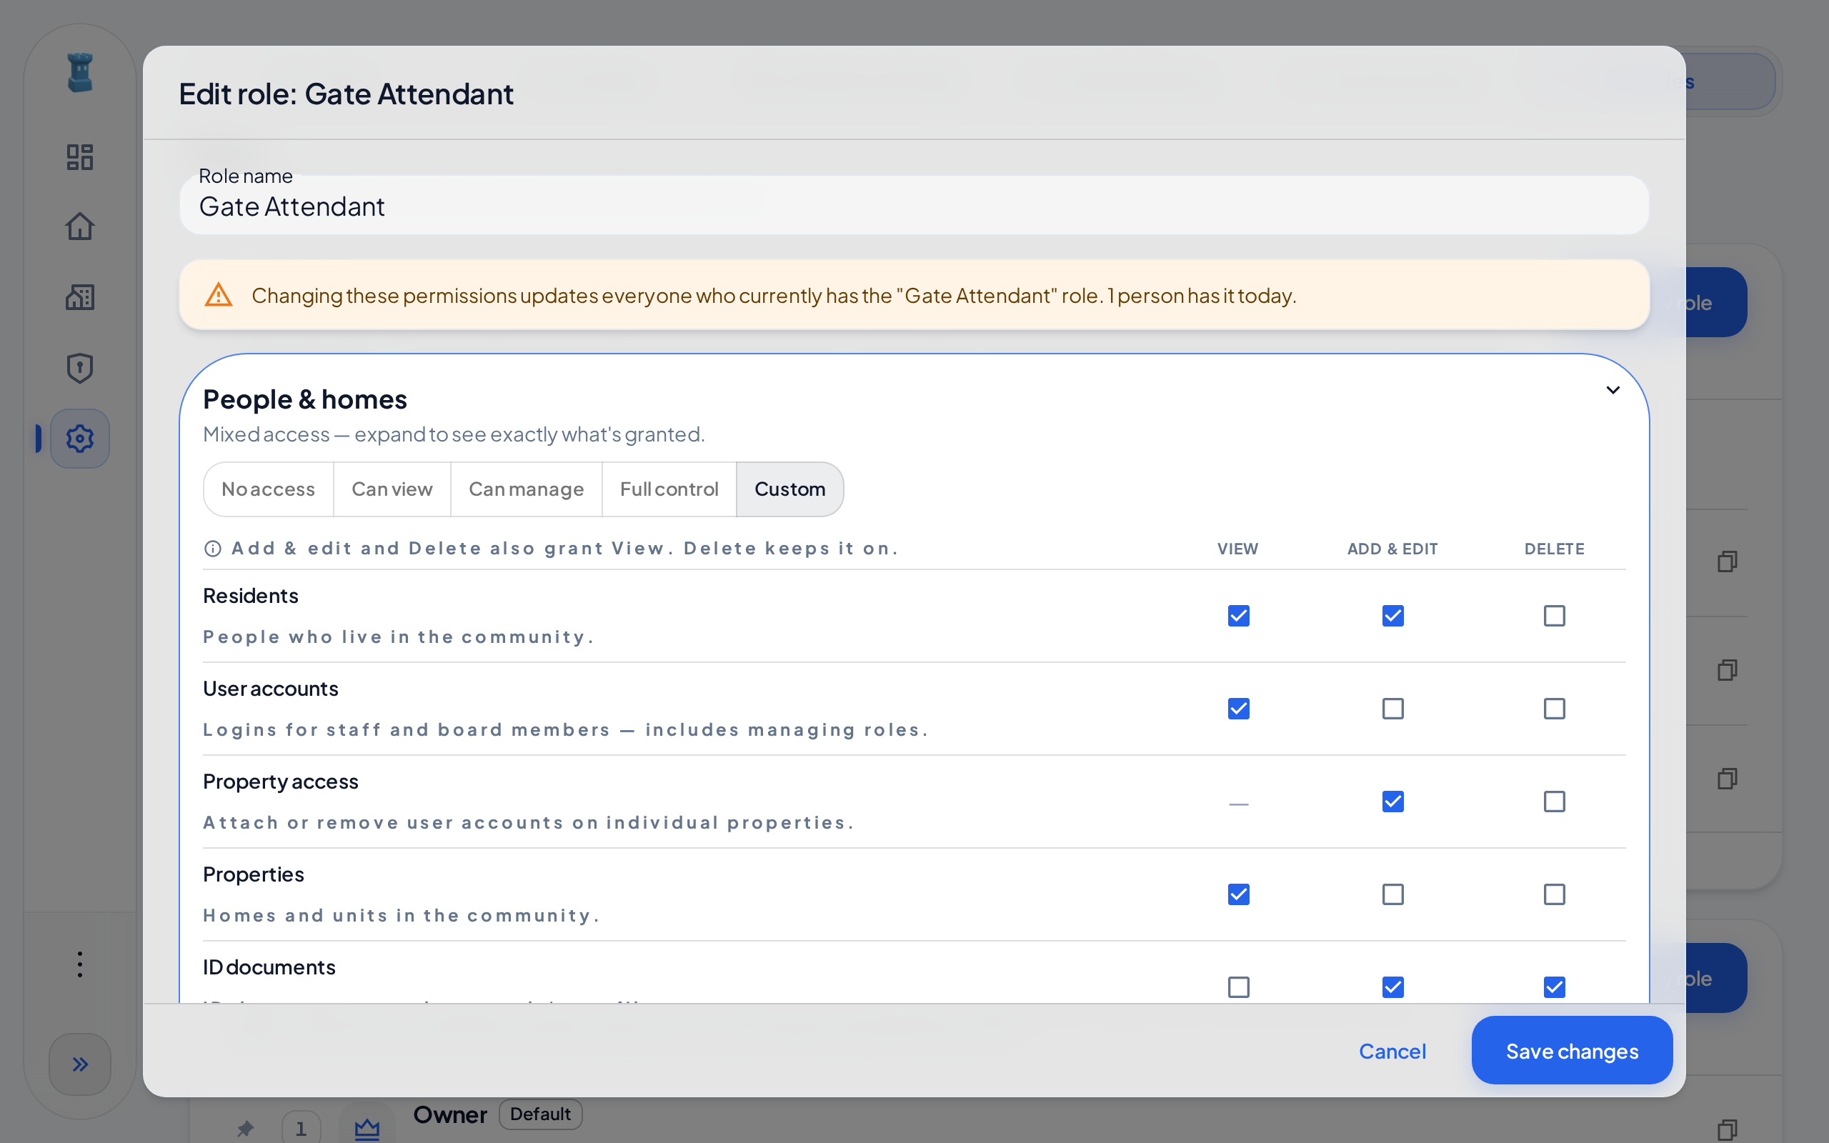Toggle Add & Edit for Residents
Screen dimensions: 1829x1143
click(1393, 616)
